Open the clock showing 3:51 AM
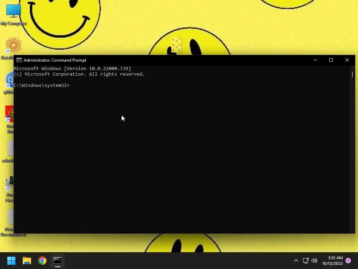Viewport: 358px width, 269px height. point(332,261)
